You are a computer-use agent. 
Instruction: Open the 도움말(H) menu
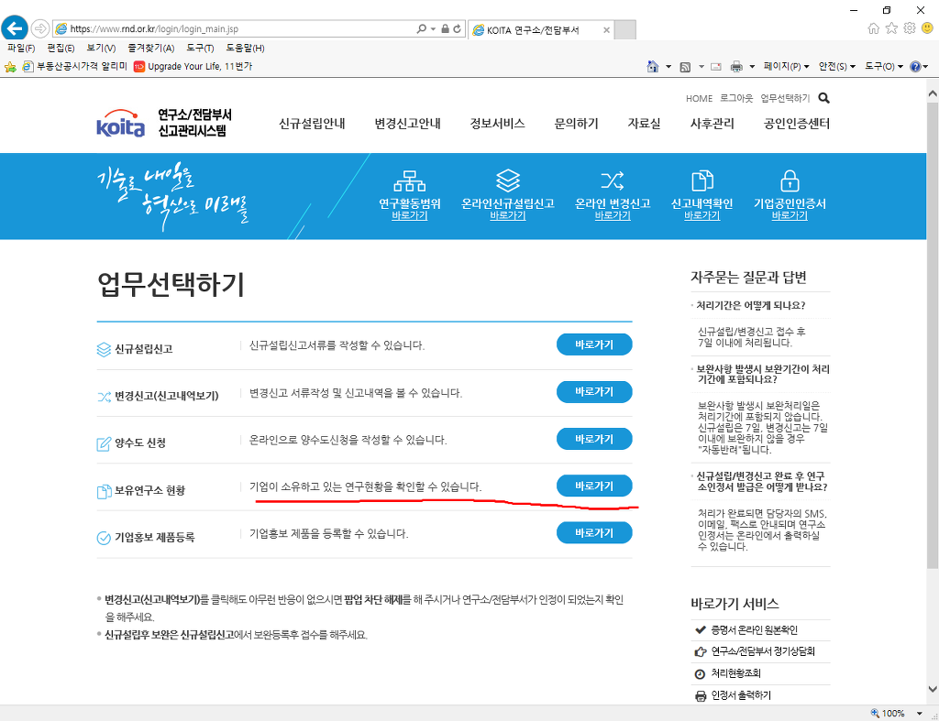click(x=245, y=48)
